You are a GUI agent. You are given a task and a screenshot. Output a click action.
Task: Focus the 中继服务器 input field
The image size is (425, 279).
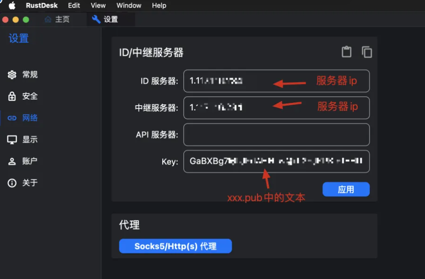tap(276, 108)
